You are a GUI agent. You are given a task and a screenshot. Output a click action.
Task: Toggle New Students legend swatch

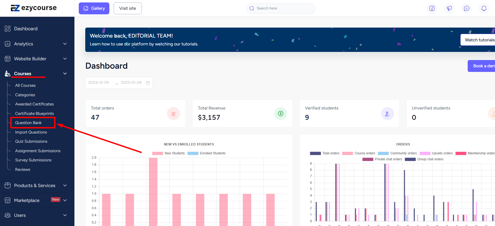158,153
